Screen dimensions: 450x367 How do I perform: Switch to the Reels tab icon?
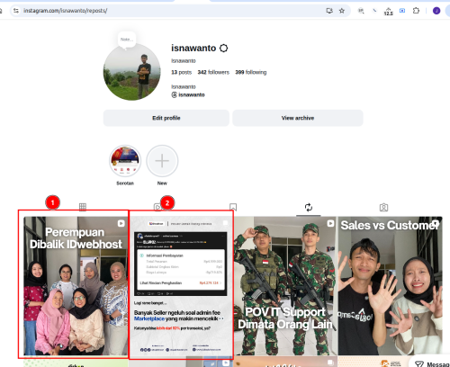(157, 207)
